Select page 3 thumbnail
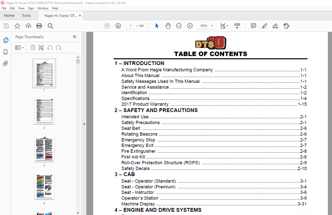This screenshot has width=332, height=215. (44, 149)
